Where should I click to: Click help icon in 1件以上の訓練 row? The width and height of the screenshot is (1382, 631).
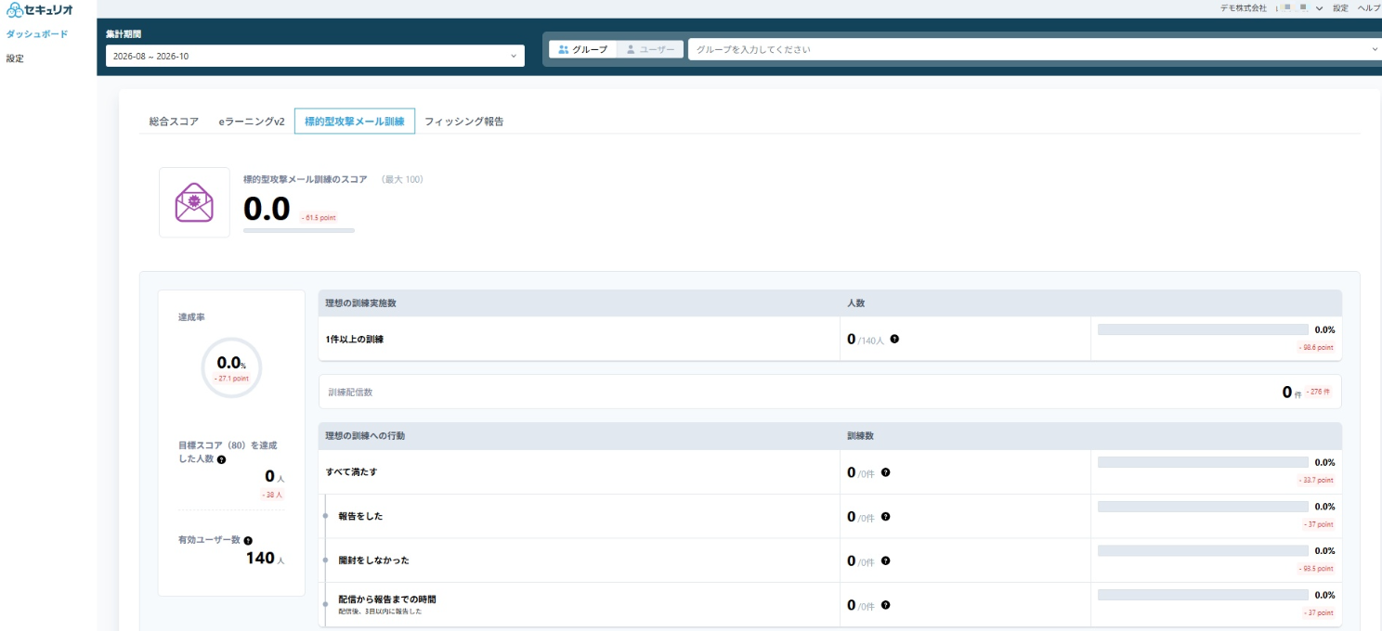pyautogui.click(x=894, y=339)
